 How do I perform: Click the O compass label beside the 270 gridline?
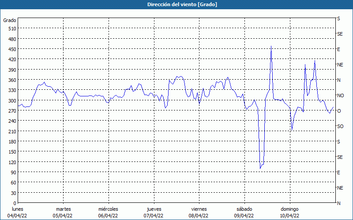coord(338,111)
